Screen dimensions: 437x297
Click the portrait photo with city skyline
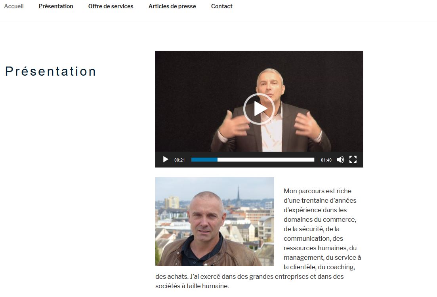215,221
